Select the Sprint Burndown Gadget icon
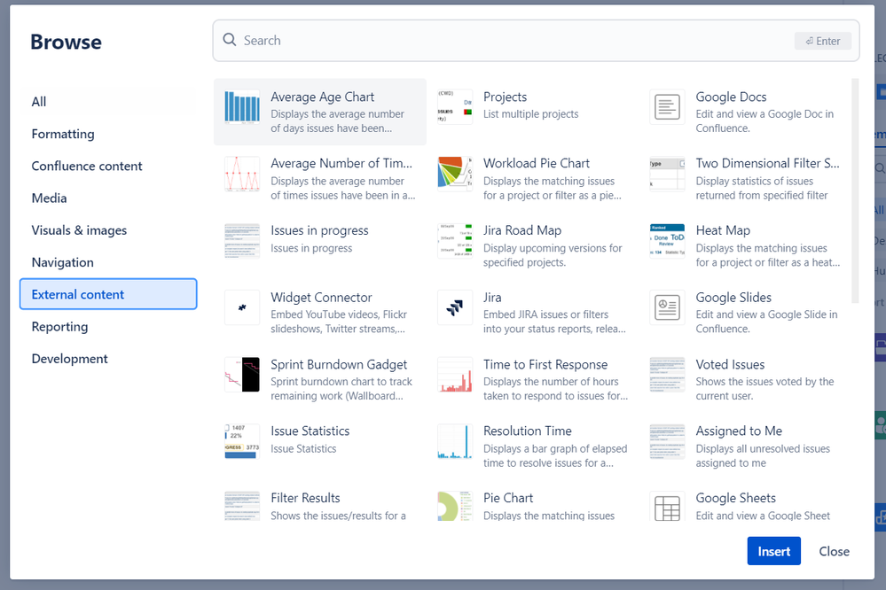 pos(242,375)
